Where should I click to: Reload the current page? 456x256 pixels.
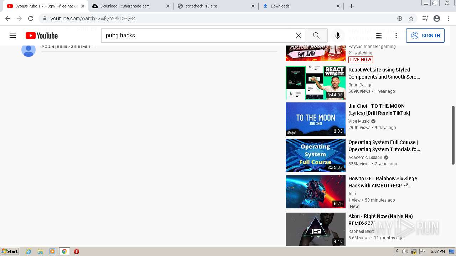point(31,18)
